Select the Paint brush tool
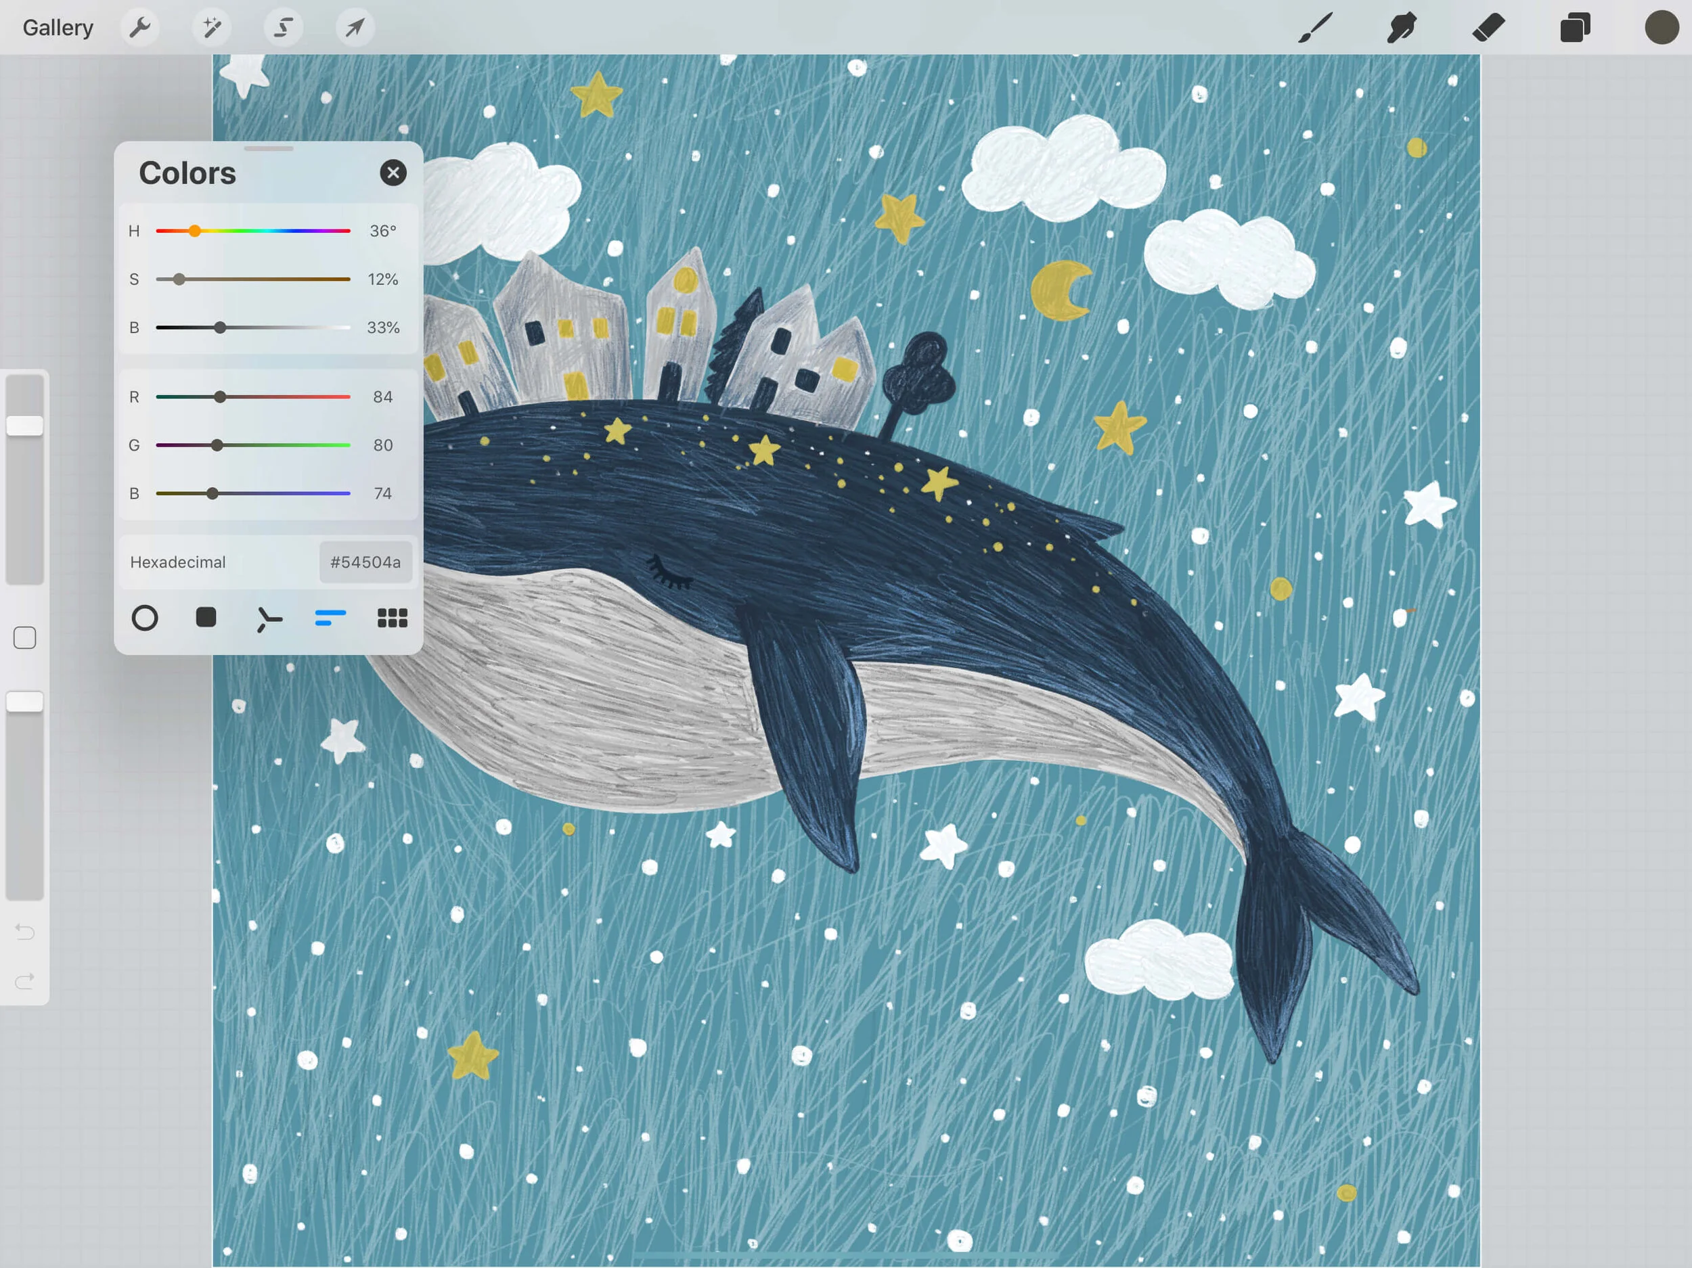The image size is (1692, 1268). tap(1316, 28)
